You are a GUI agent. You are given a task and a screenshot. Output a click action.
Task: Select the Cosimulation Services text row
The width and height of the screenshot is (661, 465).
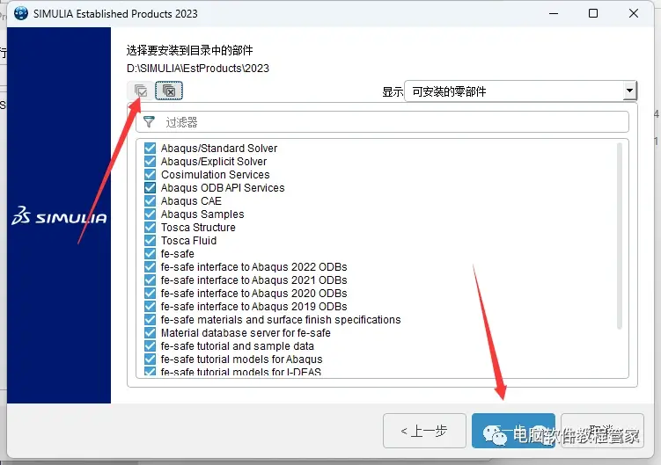tap(215, 175)
